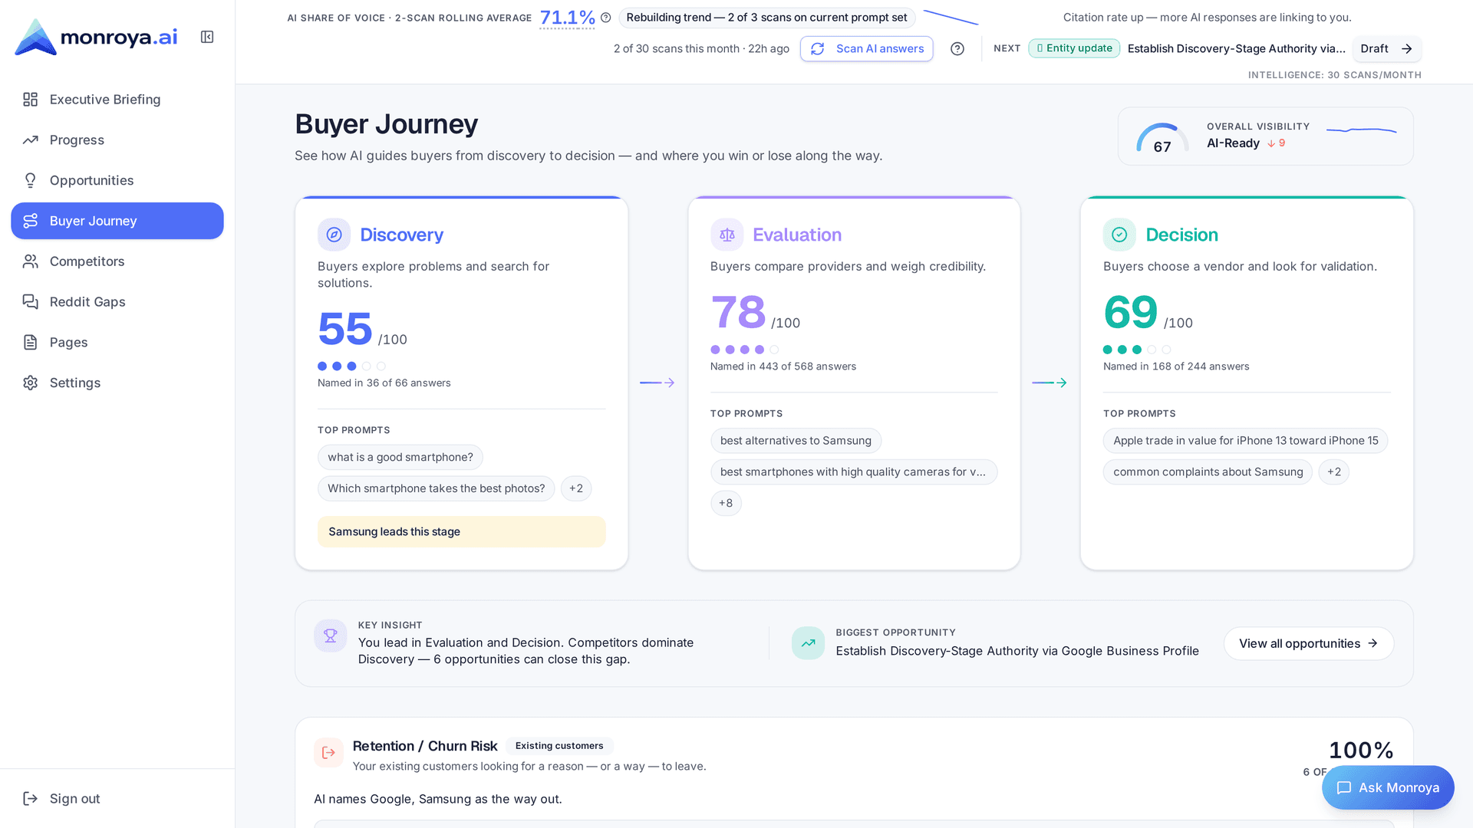The image size is (1473, 828).
Task: Open the Draft next action
Action: click(1387, 49)
